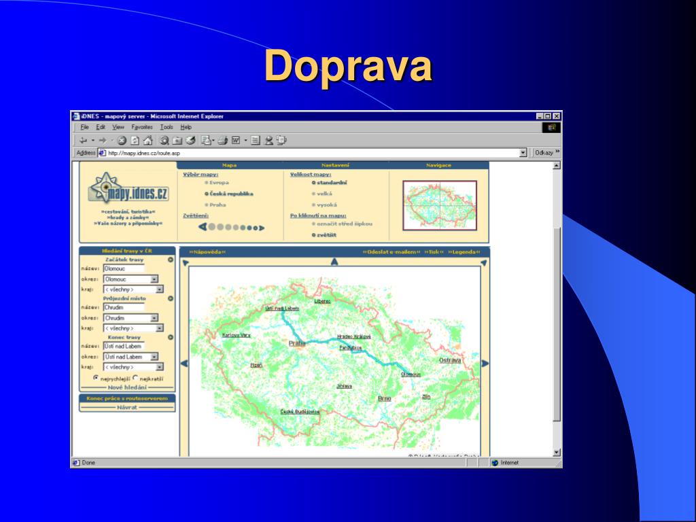This screenshot has width=696, height=522.
Task: Open the Mail icon dropdown arrow
Action: tap(213, 141)
